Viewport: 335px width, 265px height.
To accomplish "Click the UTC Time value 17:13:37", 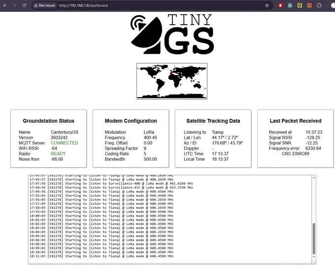I will point(220,154).
